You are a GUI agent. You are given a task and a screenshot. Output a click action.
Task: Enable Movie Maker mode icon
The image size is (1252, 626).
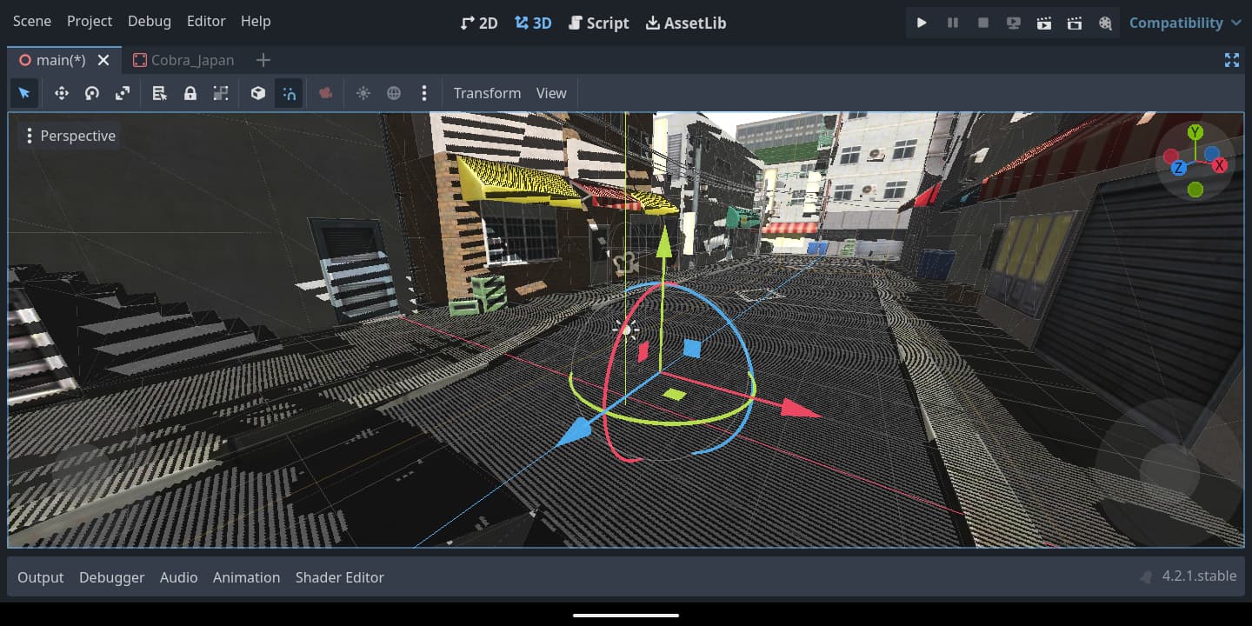tap(1105, 23)
